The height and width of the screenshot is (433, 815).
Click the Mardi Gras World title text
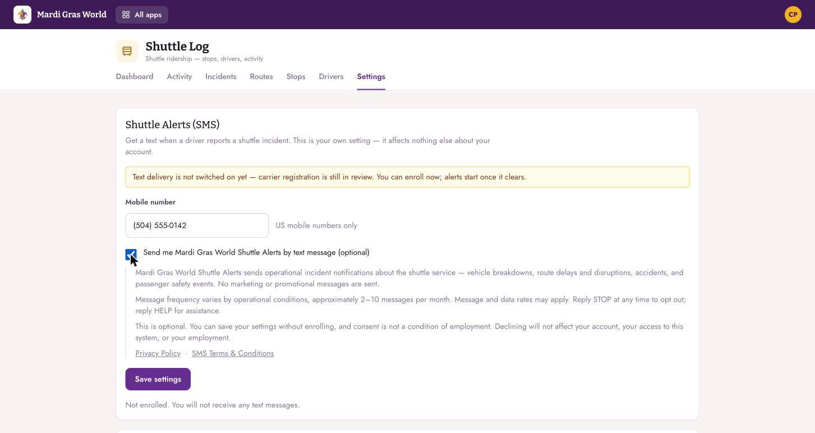[72, 15]
